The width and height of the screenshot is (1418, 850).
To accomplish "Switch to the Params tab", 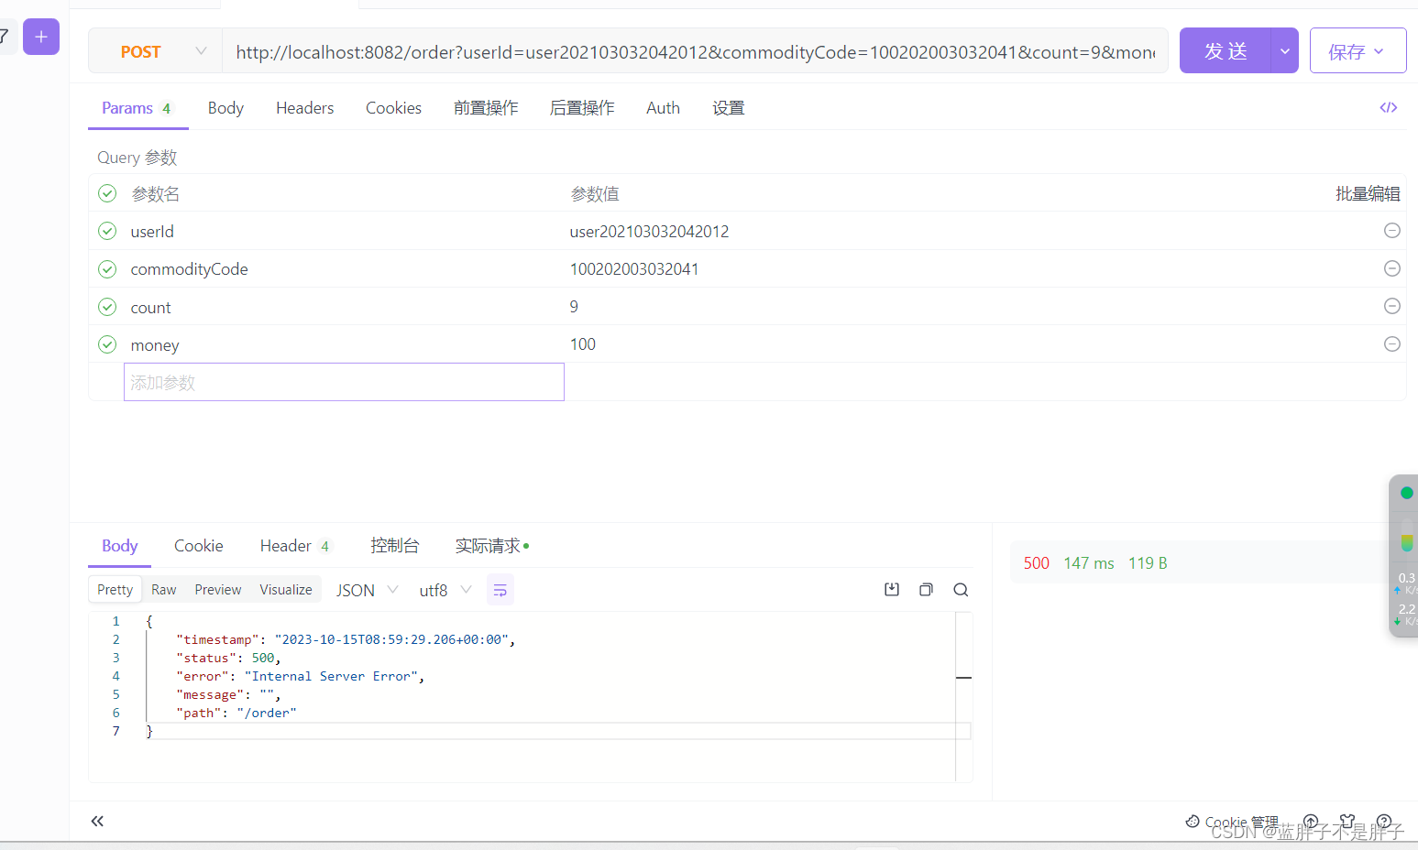I will 137,108.
